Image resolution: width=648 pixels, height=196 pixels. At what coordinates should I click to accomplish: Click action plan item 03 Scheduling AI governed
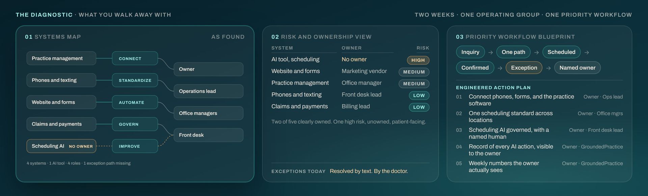click(539, 133)
